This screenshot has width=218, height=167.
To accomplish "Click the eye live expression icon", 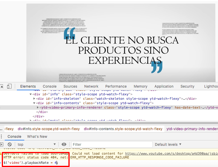I will coord(64,144).
